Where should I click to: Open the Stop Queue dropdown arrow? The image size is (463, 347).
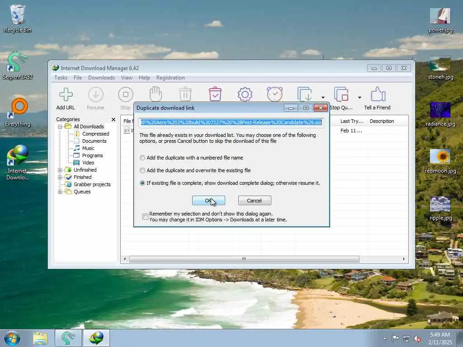pyautogui.click(x=359, y=98)
